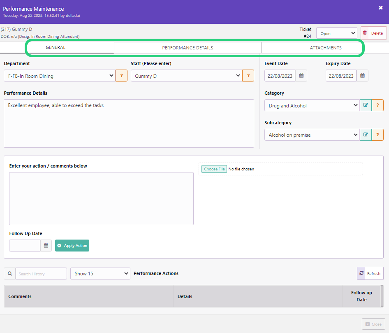Click the Subcategory edit icon
Viewport: 389px width, 333px height.
366,135
